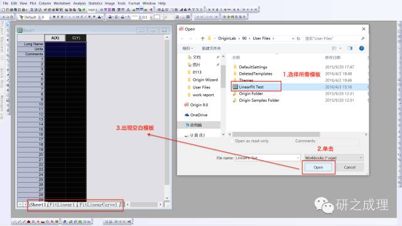
Task: Toggle the preview pane icon in Open dialog
Action: click(350, 48)
